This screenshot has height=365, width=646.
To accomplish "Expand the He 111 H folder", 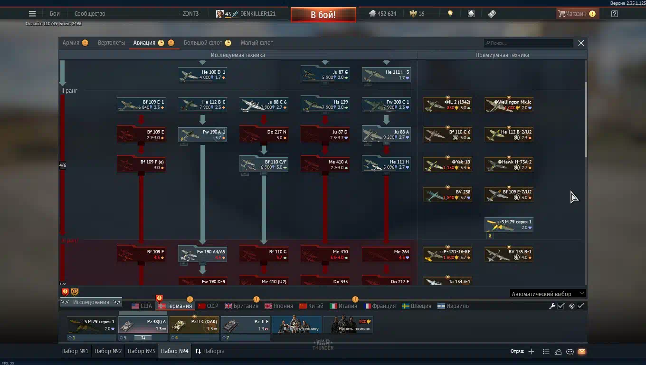I will (386, 164).
